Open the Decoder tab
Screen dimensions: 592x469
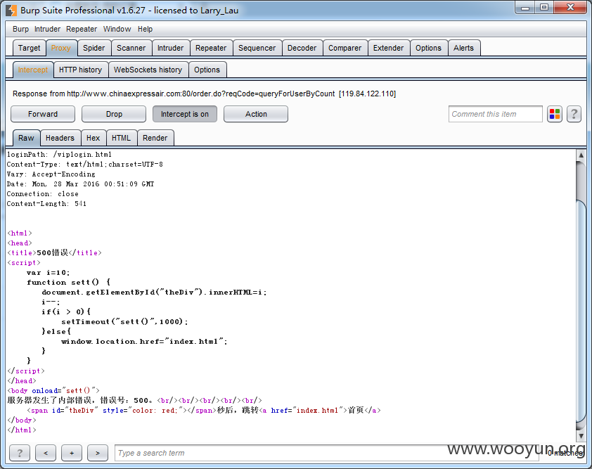click(302, 48)
